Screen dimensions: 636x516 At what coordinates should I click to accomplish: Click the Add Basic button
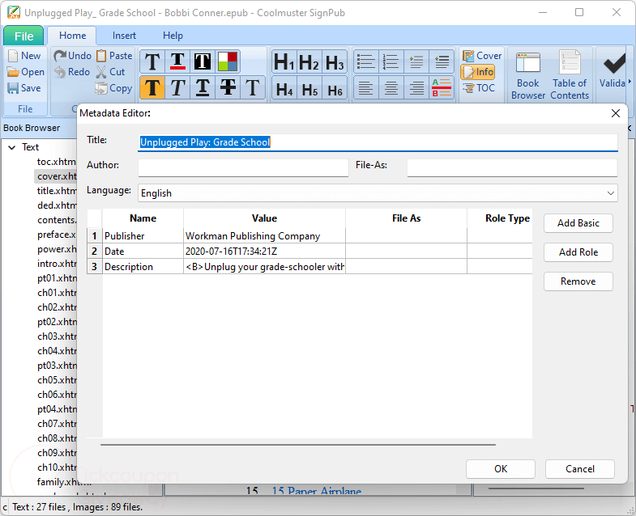click(x=578, y=223)
